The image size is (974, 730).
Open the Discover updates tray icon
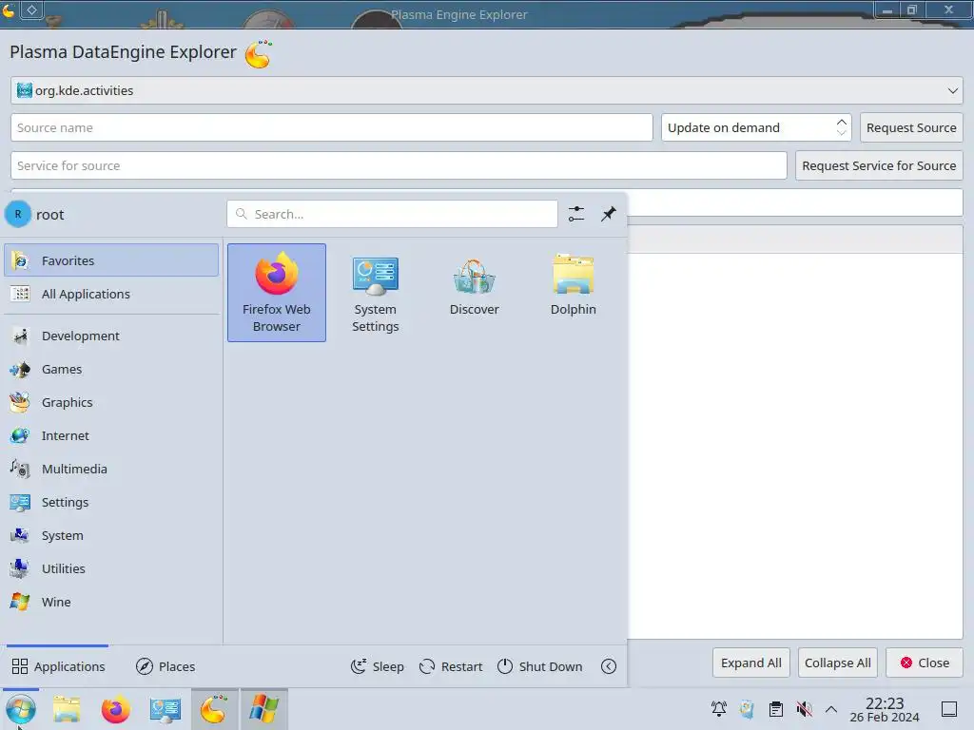748,709
